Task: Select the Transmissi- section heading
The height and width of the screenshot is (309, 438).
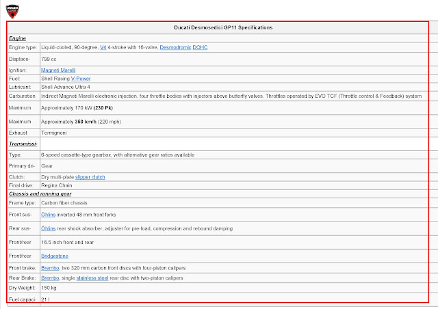Action: tap(23, 144)
